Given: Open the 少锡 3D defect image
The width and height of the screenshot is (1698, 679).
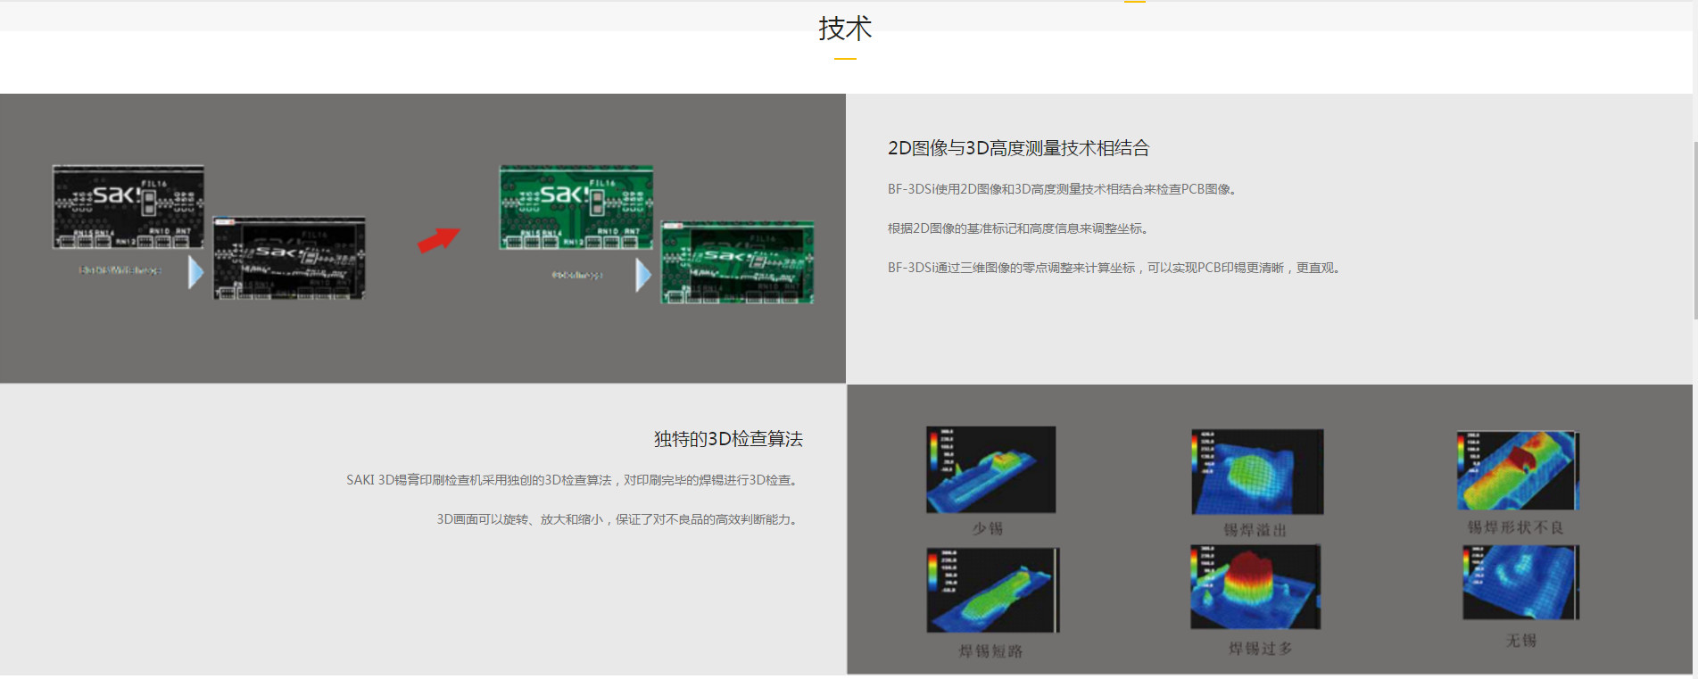Looking at the screenshot, I should tap(990, 469).
